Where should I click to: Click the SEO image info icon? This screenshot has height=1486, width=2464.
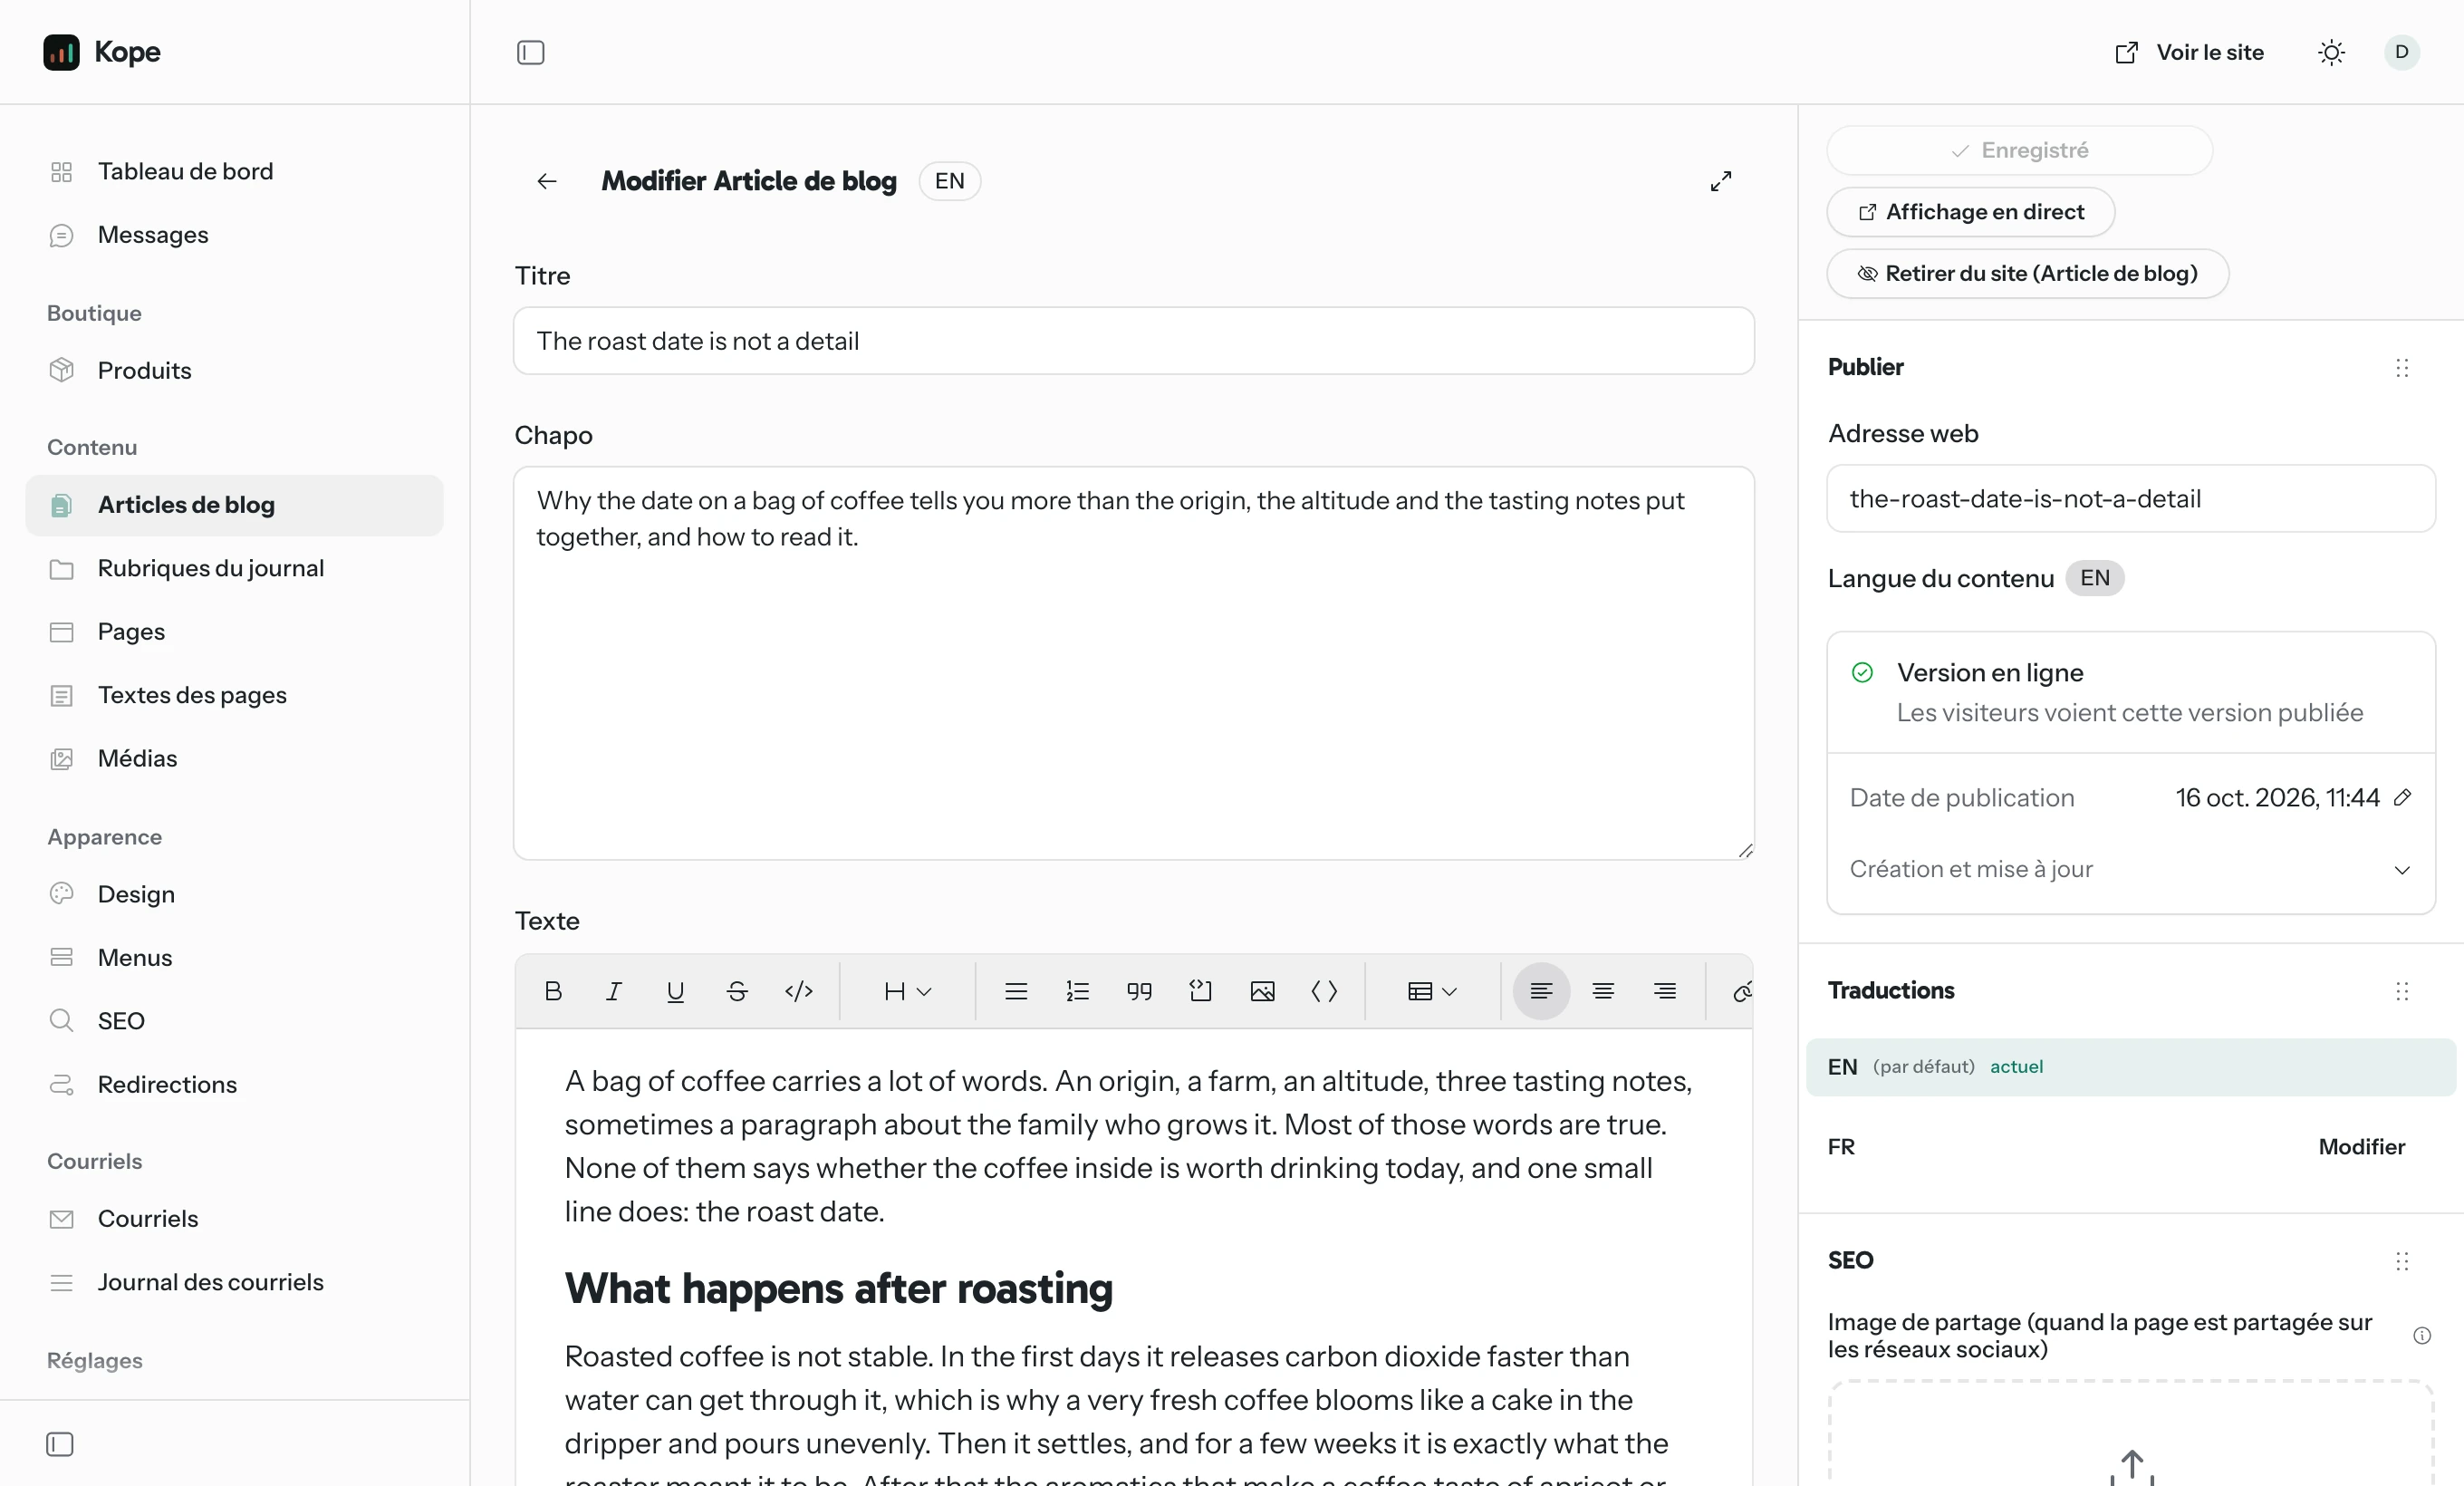click(x=2422, y=1336)
